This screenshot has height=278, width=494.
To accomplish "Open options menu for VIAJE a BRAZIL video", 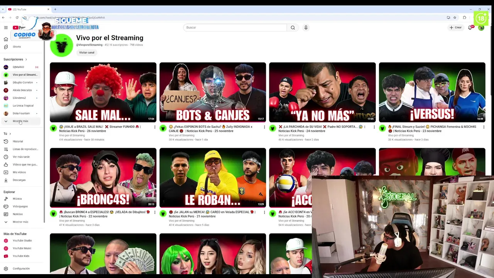I will [x=155, y=127].
